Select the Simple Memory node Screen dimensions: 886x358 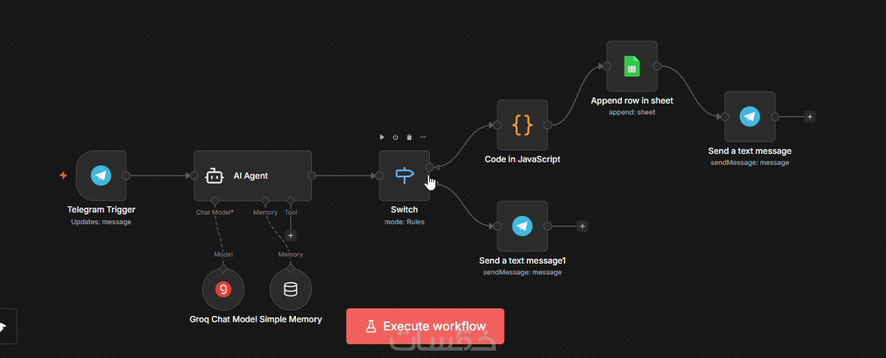tap(291, 289)
